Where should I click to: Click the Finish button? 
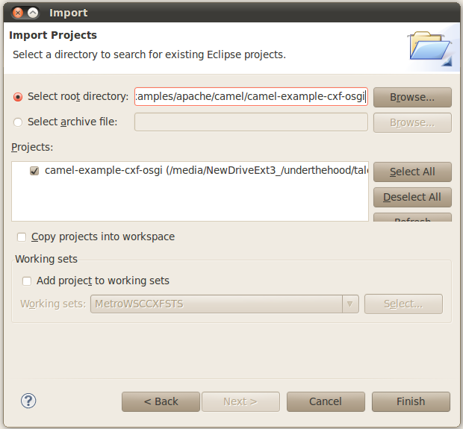[411, 401]
